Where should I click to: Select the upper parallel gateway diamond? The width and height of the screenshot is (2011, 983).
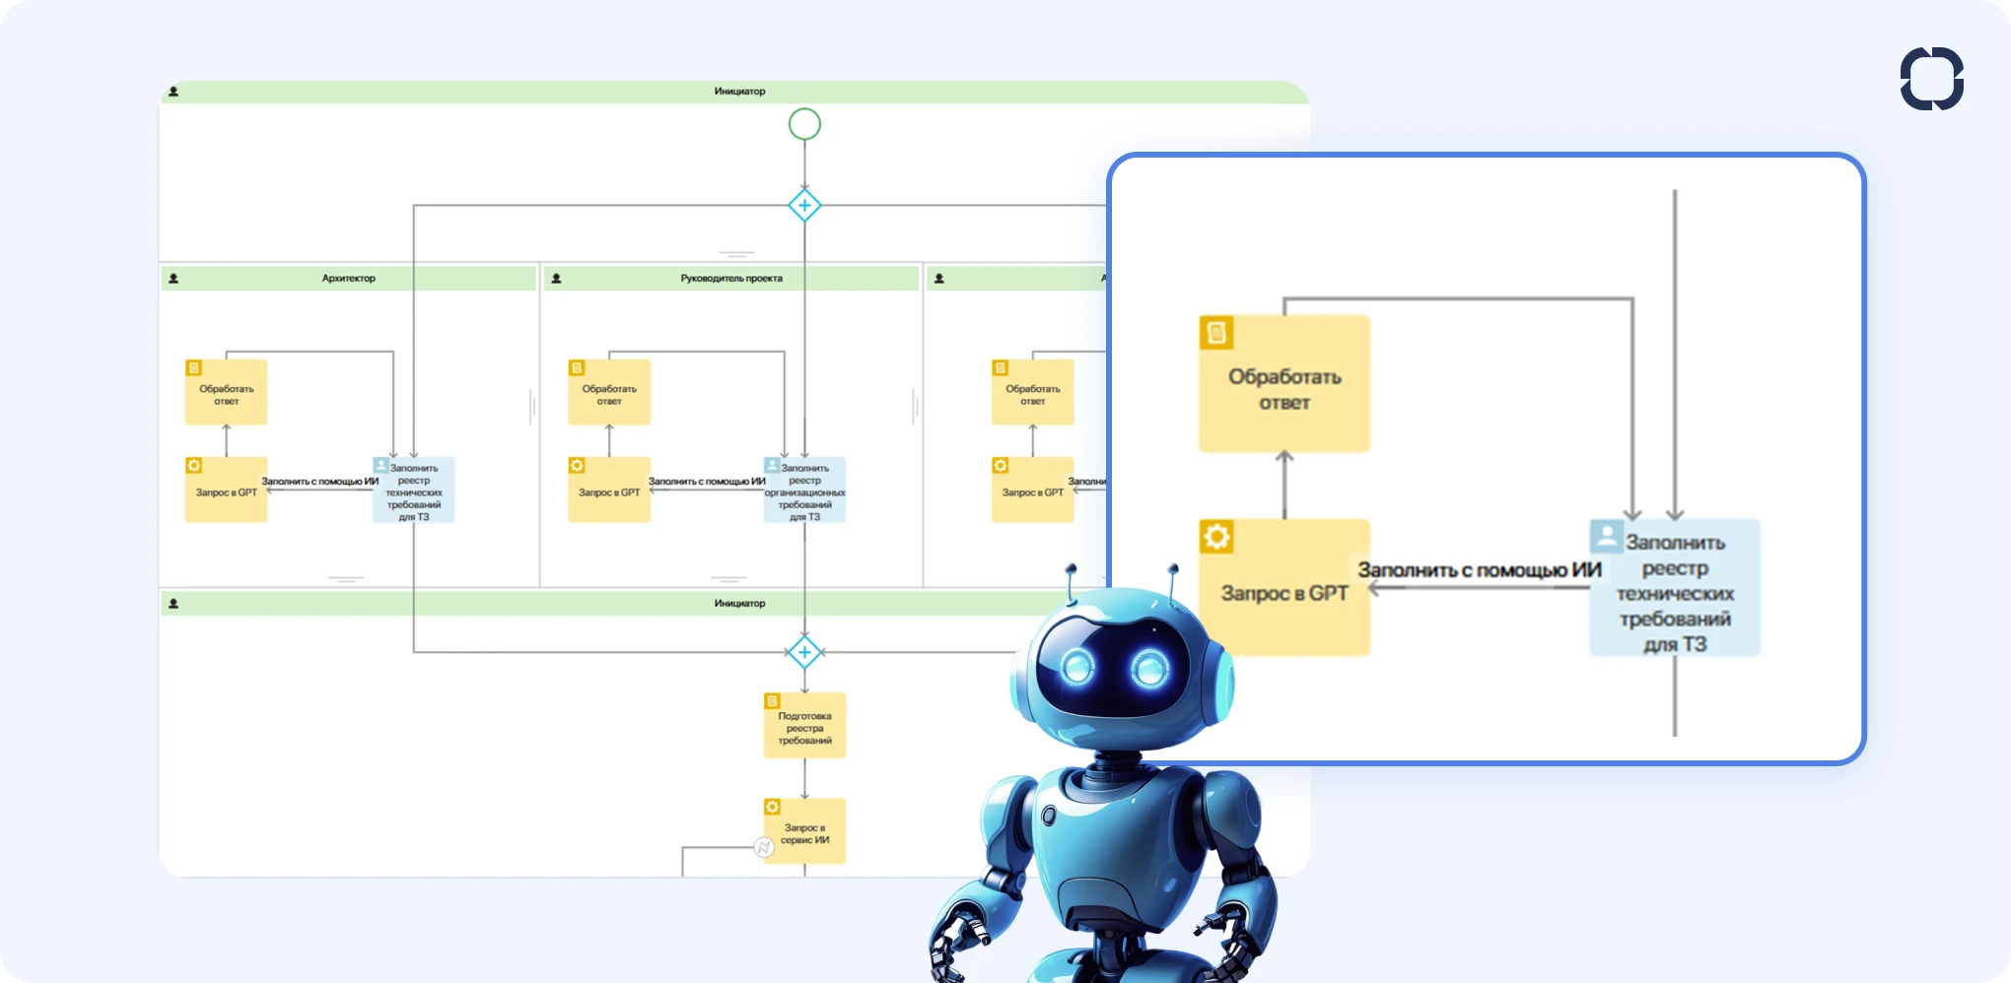pyautogui.click(x=804, y=206)
